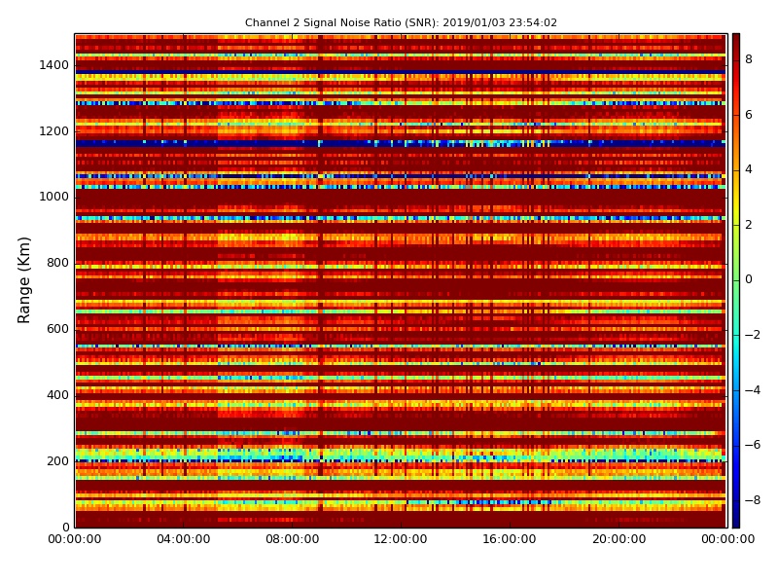
Task: Click the Range (Km) axis label
Action: pos(23,280)
